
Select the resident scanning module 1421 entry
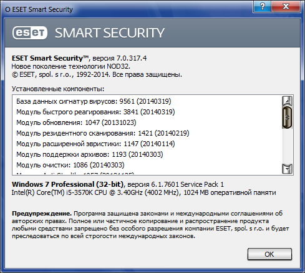[x=103, y=133]
